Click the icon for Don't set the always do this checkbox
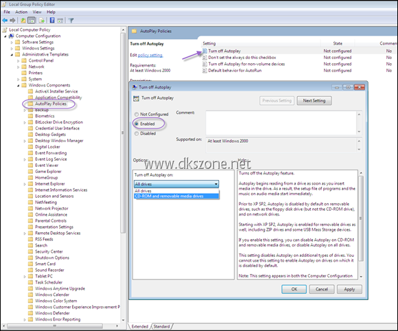398x331 pixels. coord(204,58)
